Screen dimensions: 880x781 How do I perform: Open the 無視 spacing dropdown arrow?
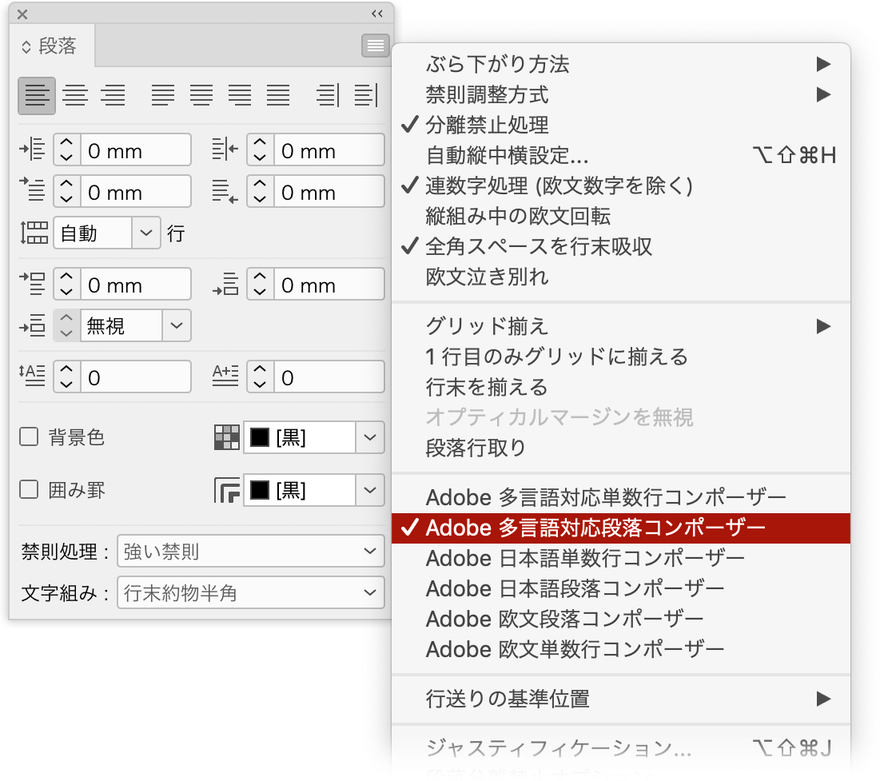coord(176,325)
